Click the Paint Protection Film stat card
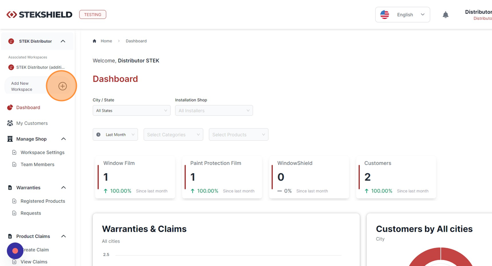 point(222,177)
